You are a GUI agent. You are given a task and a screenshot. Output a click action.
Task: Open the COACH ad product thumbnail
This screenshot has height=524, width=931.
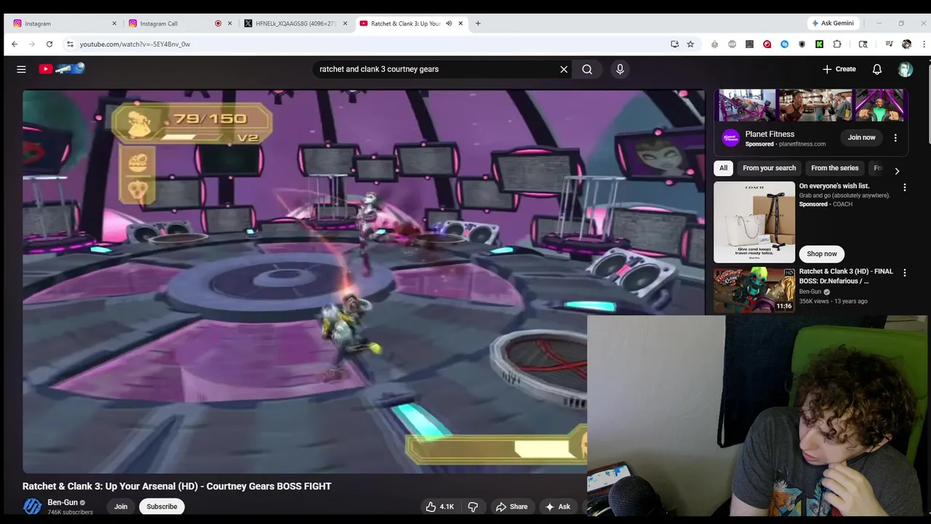click(x=754, y=222)
